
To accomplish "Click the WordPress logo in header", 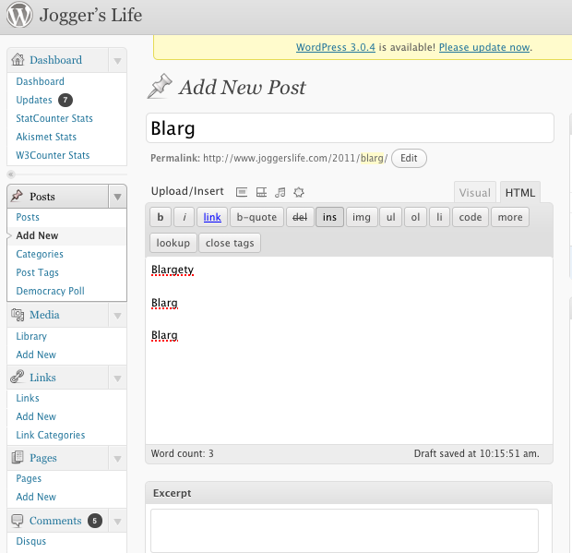I will (x=19, y=17).
